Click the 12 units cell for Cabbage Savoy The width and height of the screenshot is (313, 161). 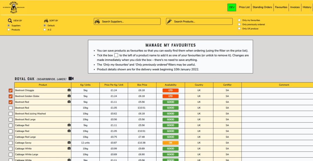tap(85, 143)
